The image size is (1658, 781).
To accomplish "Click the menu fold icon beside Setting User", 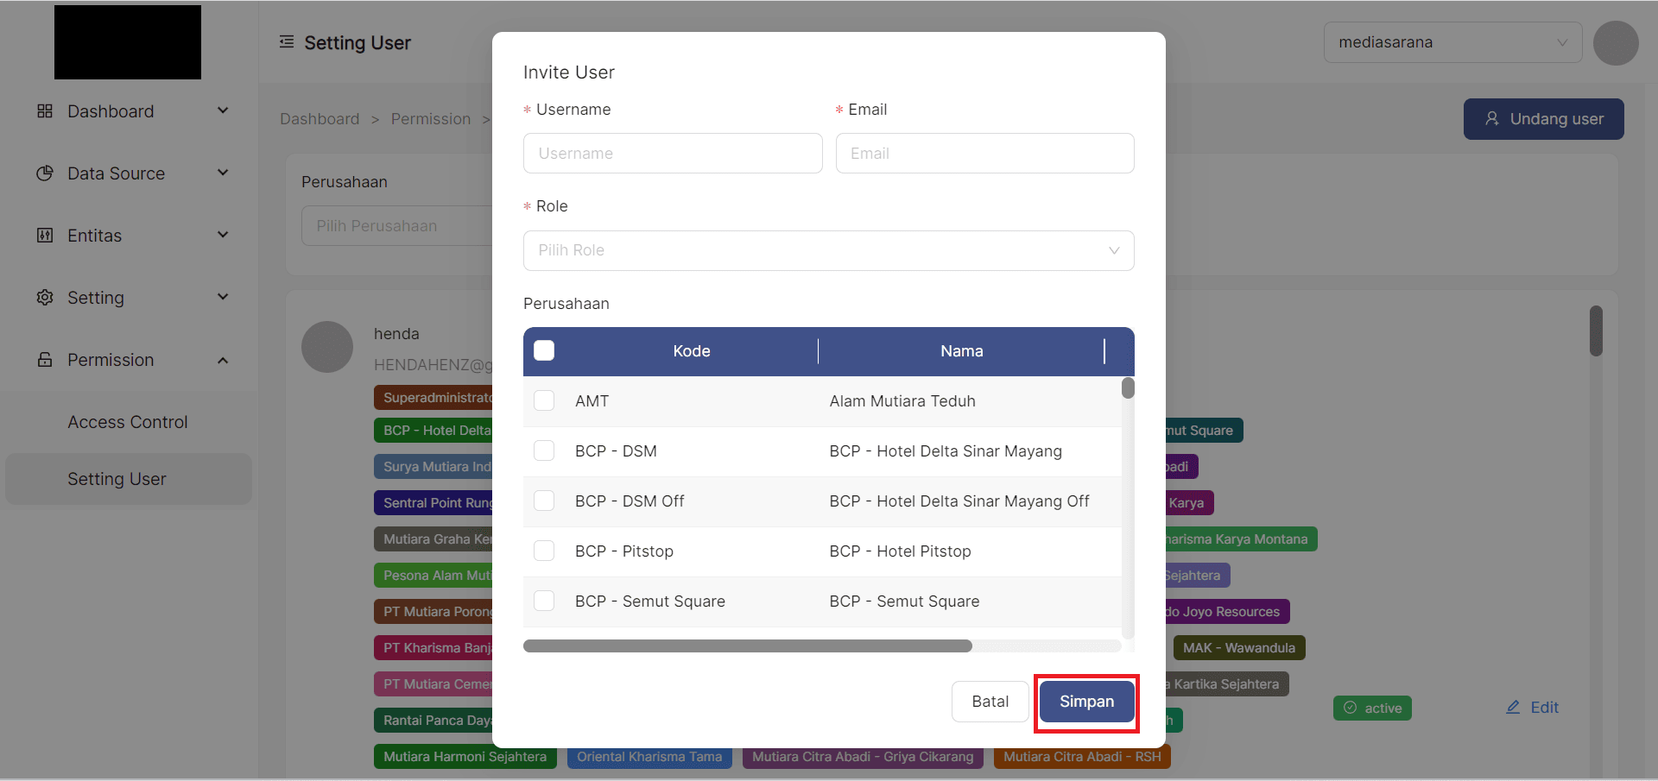I will (287, 42).
